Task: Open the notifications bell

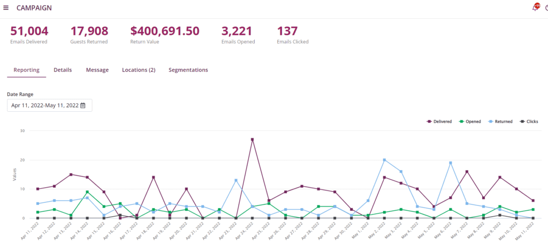Action: pyautogui.click(x=535, y=7)
